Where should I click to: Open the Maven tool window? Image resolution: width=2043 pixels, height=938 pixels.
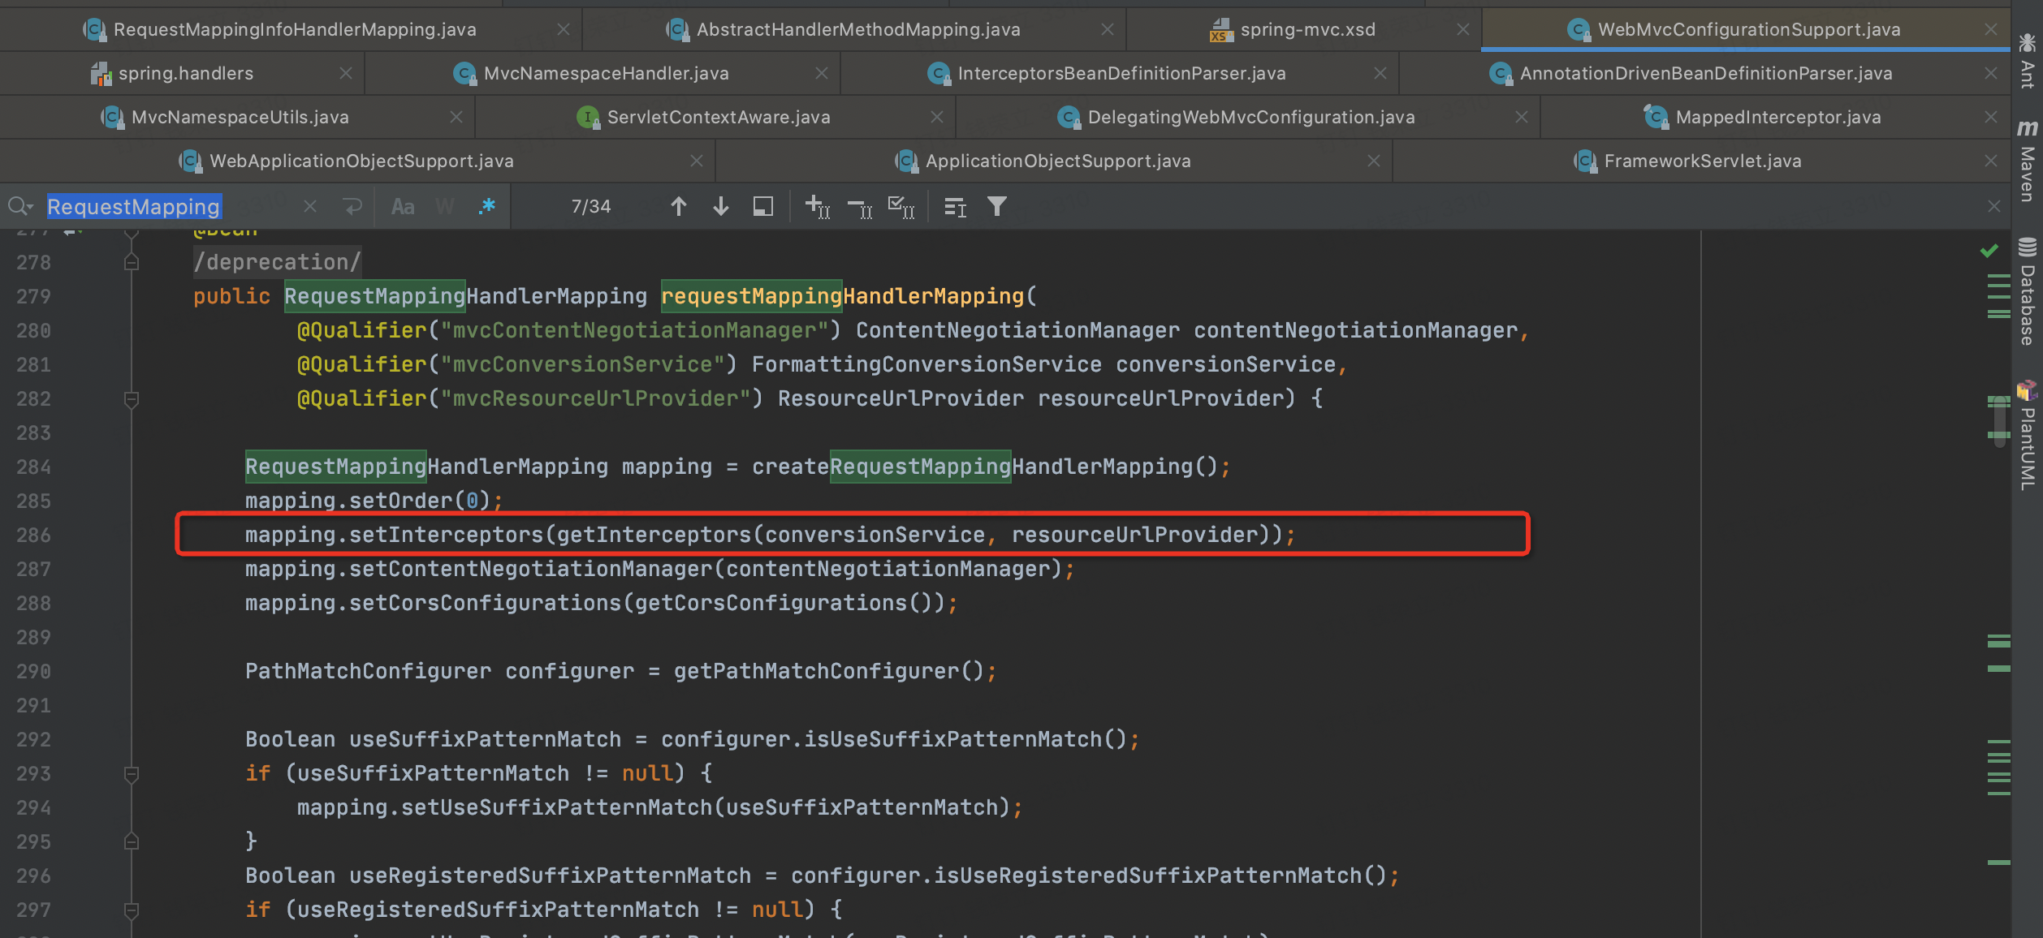tap(2028, 162)
